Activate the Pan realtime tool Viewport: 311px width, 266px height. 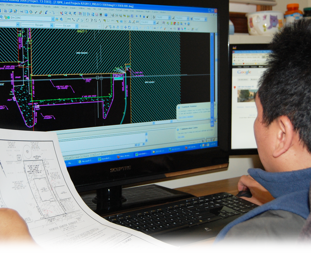pyautogui.click(x=62, y=13)
